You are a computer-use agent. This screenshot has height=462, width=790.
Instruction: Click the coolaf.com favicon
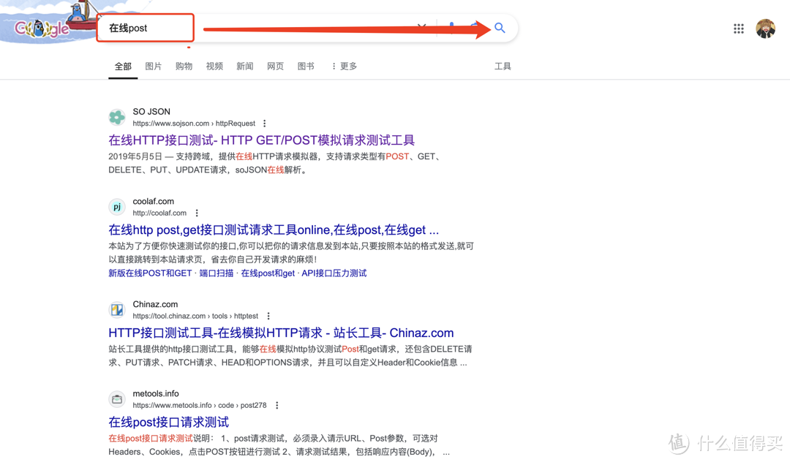pyautogui.click(x=117, y=207)
